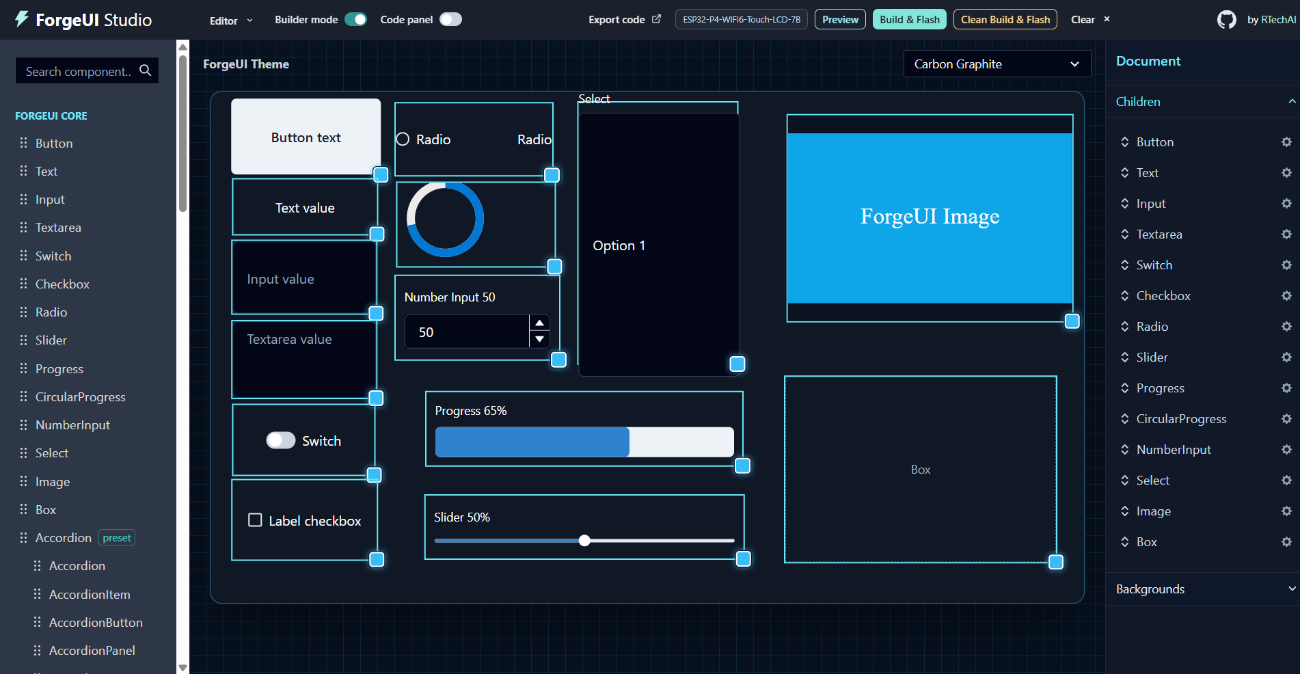Image resolution: width=1300 pixels, height=674 pixels.
Task: Click the by RTechAI link
Action: click(1271, 20)
